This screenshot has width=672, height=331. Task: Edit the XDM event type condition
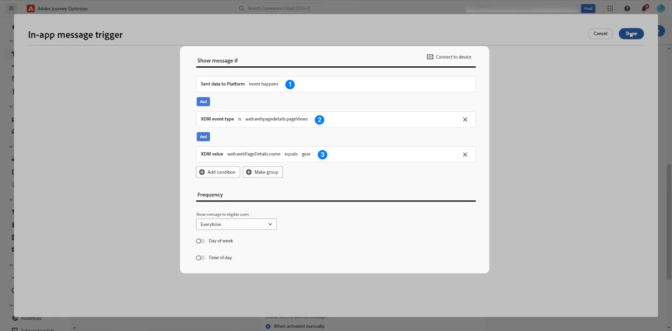tap(336, 119)
